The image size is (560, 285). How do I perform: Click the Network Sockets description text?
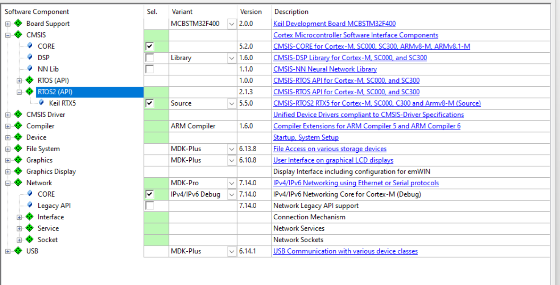[x=298, y=240]
